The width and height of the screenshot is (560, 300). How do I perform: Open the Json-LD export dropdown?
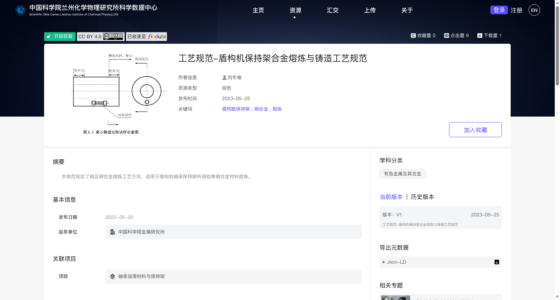click(441, 262)
